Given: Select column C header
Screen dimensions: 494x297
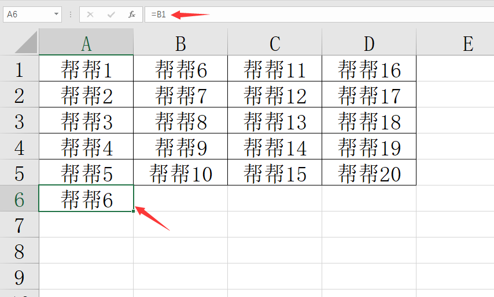Looking at the screenshot, I should click(275, 42).
